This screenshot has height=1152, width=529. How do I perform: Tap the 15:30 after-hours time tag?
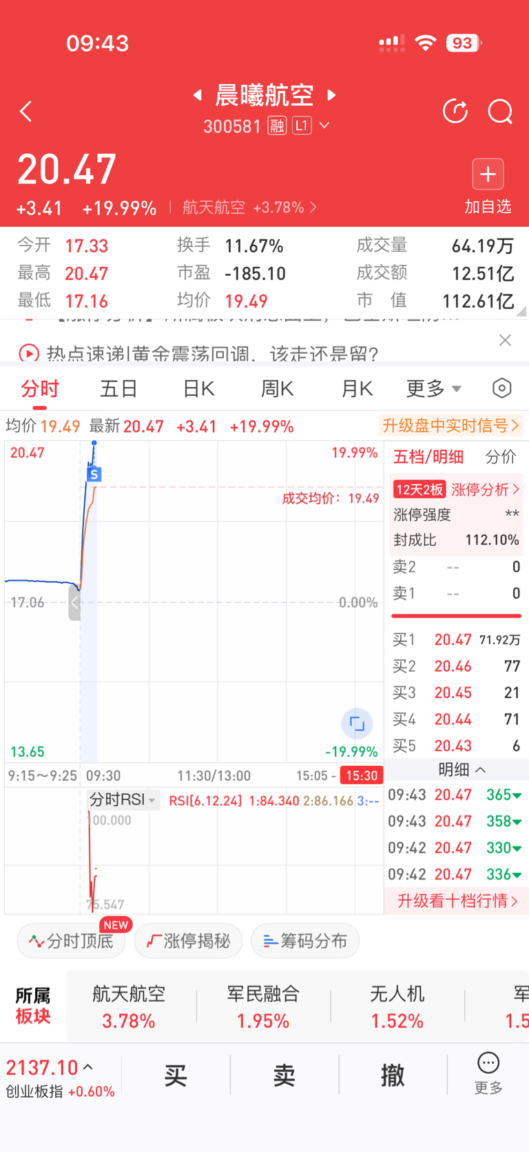362,776
